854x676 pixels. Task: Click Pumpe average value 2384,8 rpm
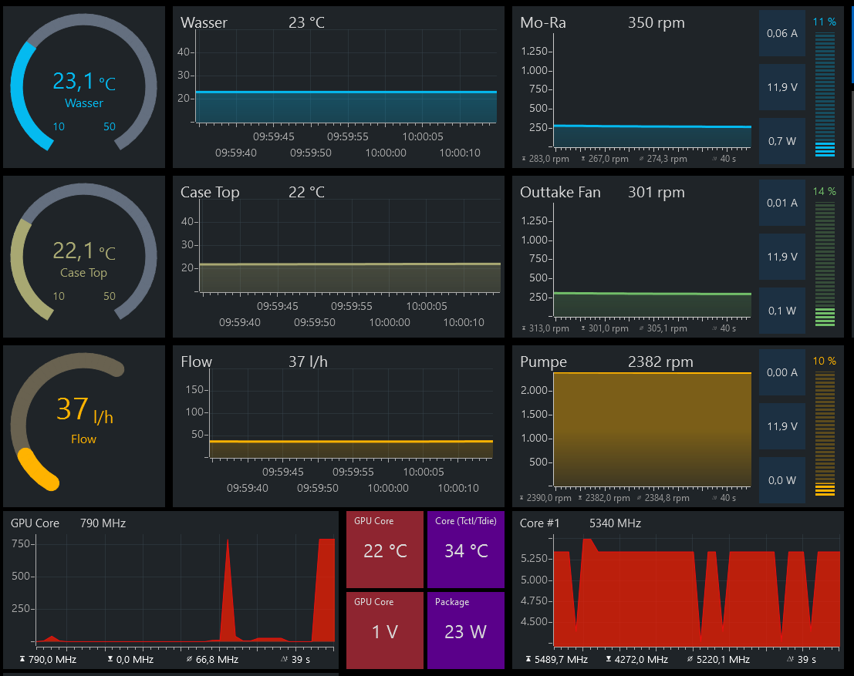(x=663, y=498)
